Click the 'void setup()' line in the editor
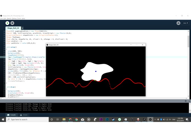The height and width of the screenshot is (136, 191). (11, 47)
